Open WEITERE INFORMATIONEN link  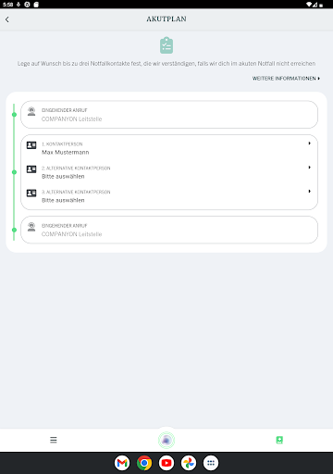286,79
